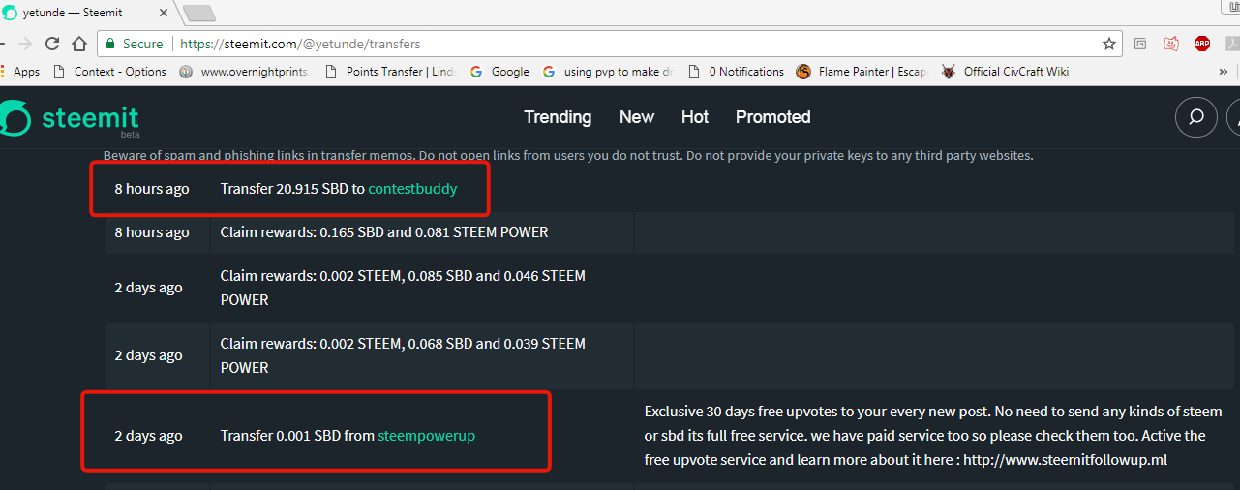Open the steempowerup profile link
This screenshot has width=1240, height=490.
[x=427, y=436]
